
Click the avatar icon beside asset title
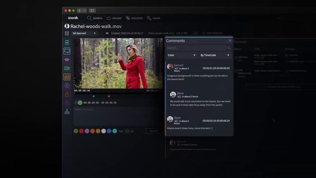pos(67,26)
